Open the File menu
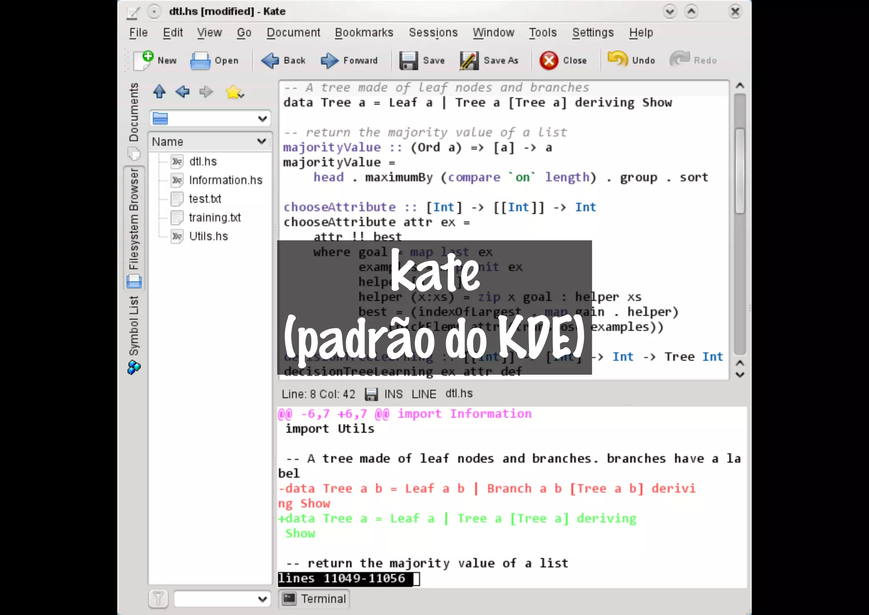Viewport: 869px width, 615px height. pyautogui.click(x=138, y=33)
